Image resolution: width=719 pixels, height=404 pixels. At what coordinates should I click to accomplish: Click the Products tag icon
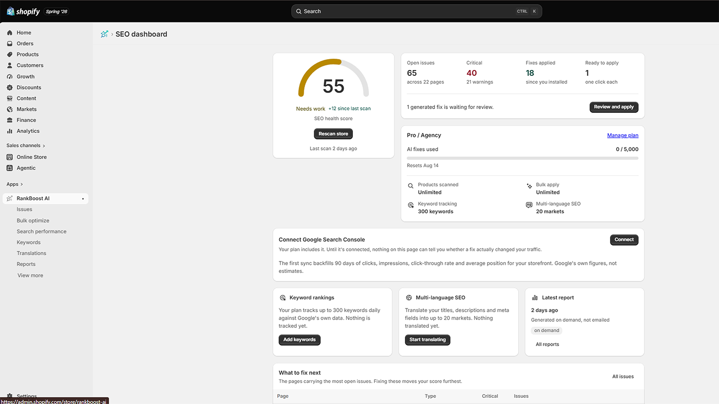(10, 54)
